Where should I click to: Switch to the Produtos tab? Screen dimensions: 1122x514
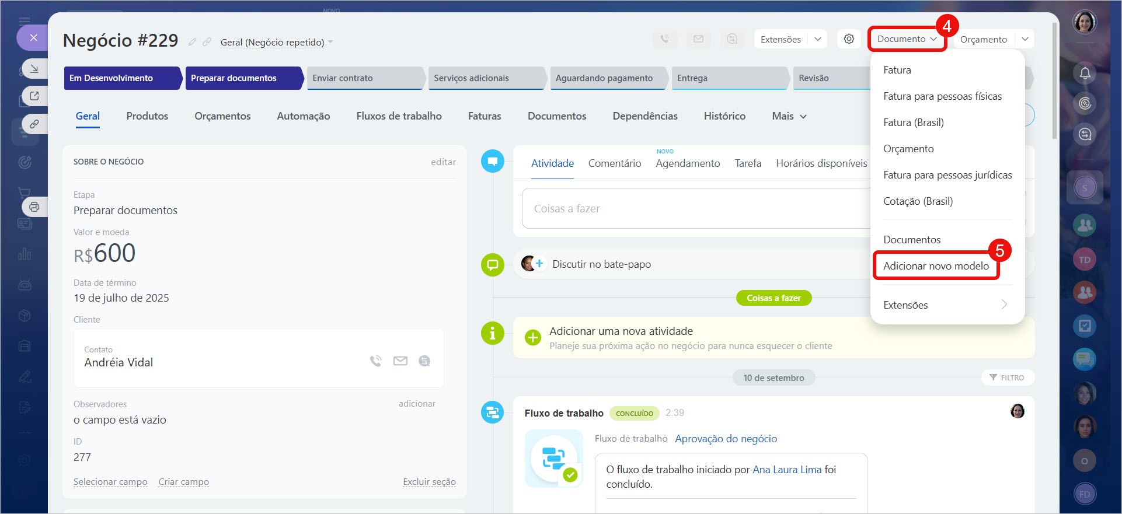tap(147, 116)
